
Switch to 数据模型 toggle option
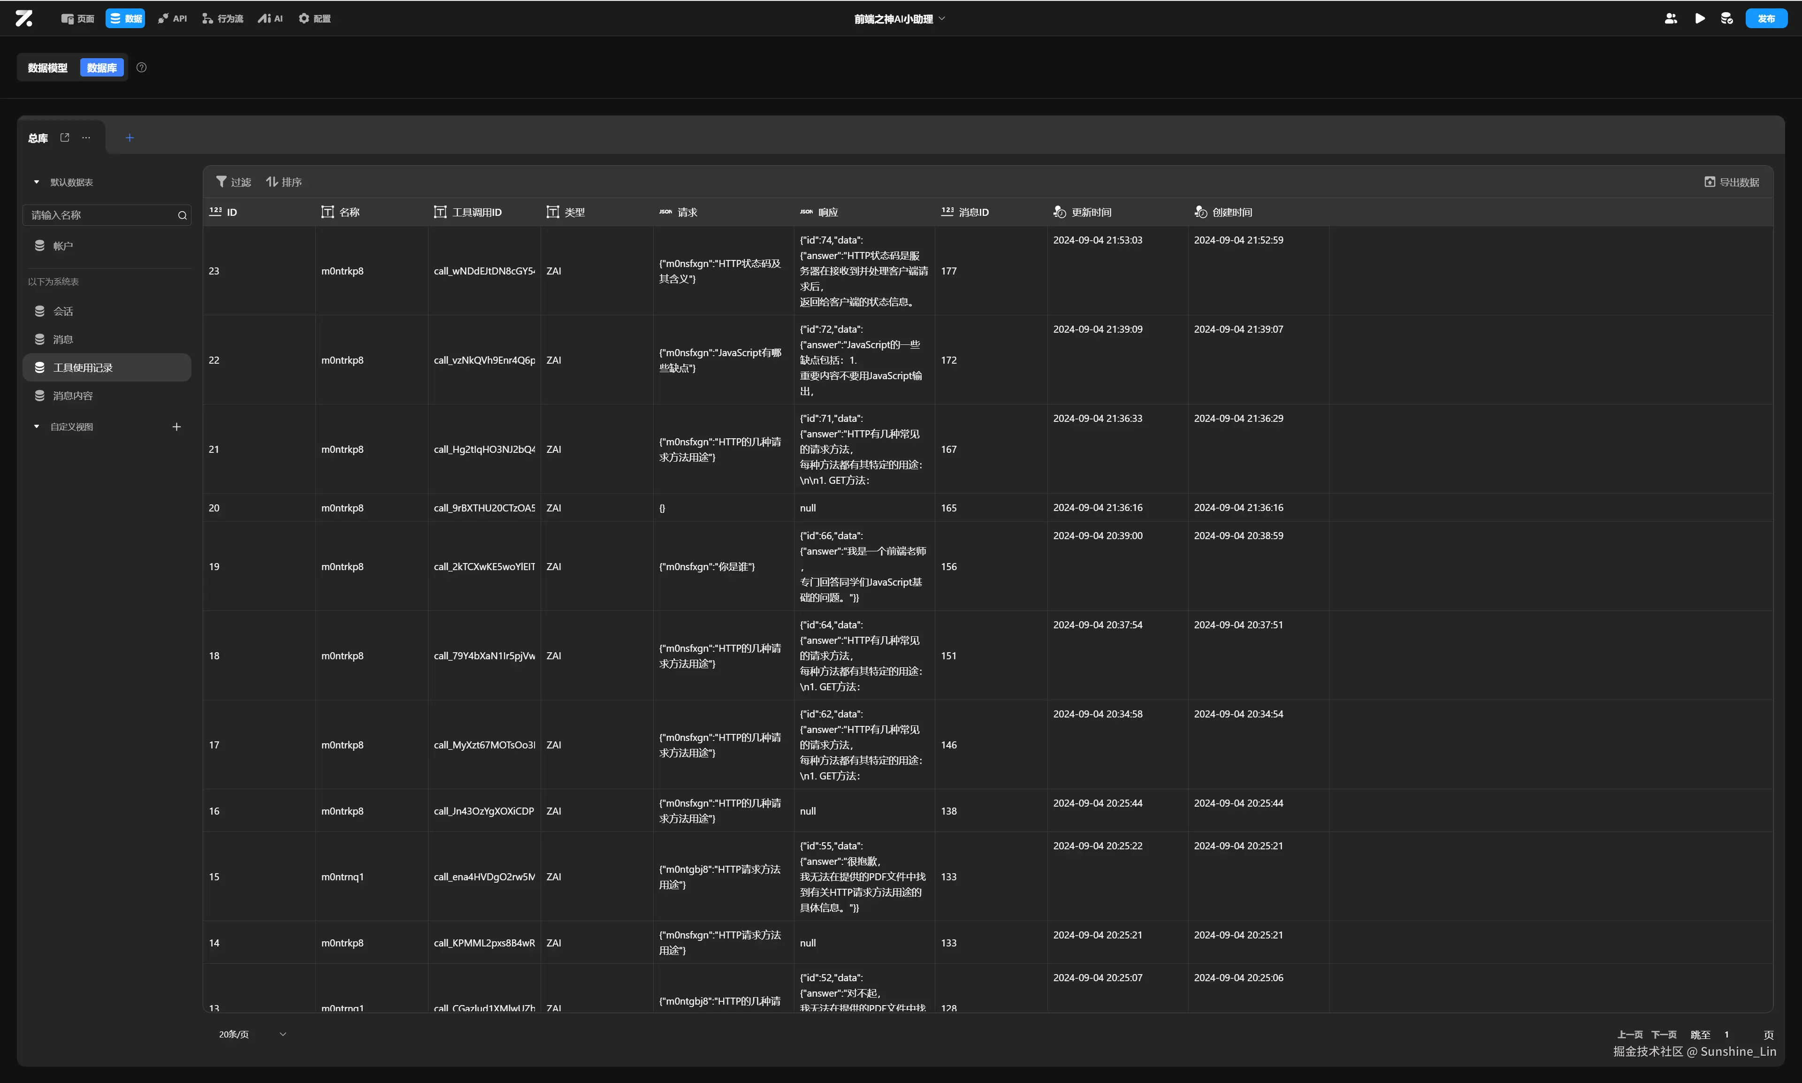tap(47, 68)
